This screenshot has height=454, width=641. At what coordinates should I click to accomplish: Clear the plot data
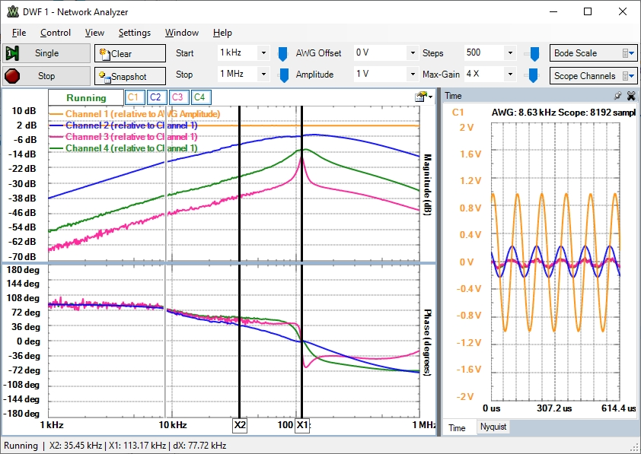point(129,53)
